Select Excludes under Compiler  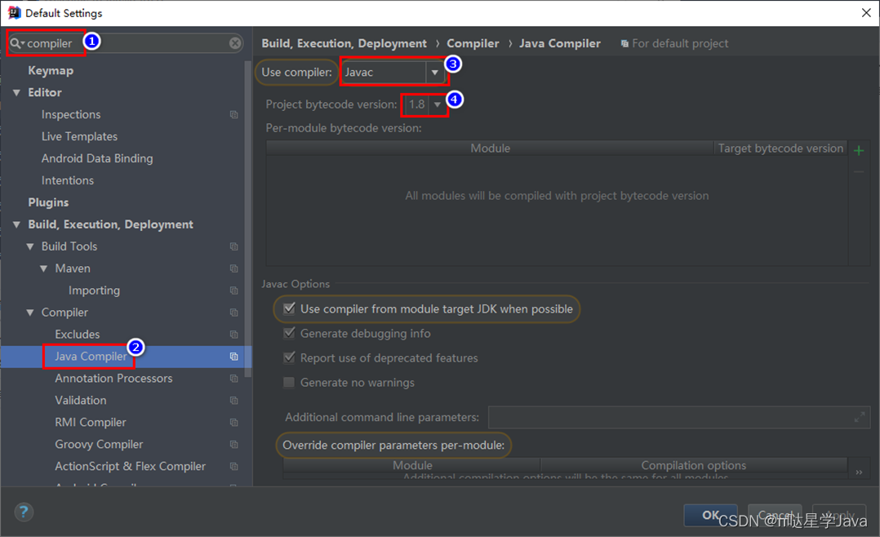point(78,335)
